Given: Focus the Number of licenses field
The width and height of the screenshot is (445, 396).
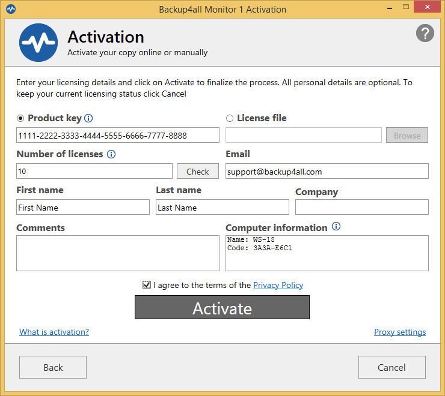Looking at the screenshot, I should coord(94,171).
